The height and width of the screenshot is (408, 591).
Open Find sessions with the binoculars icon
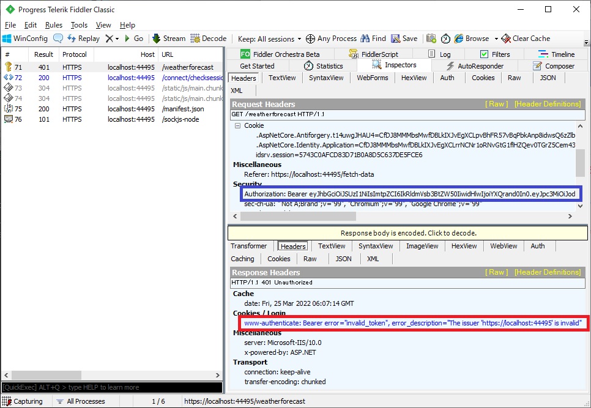(365, 39)
